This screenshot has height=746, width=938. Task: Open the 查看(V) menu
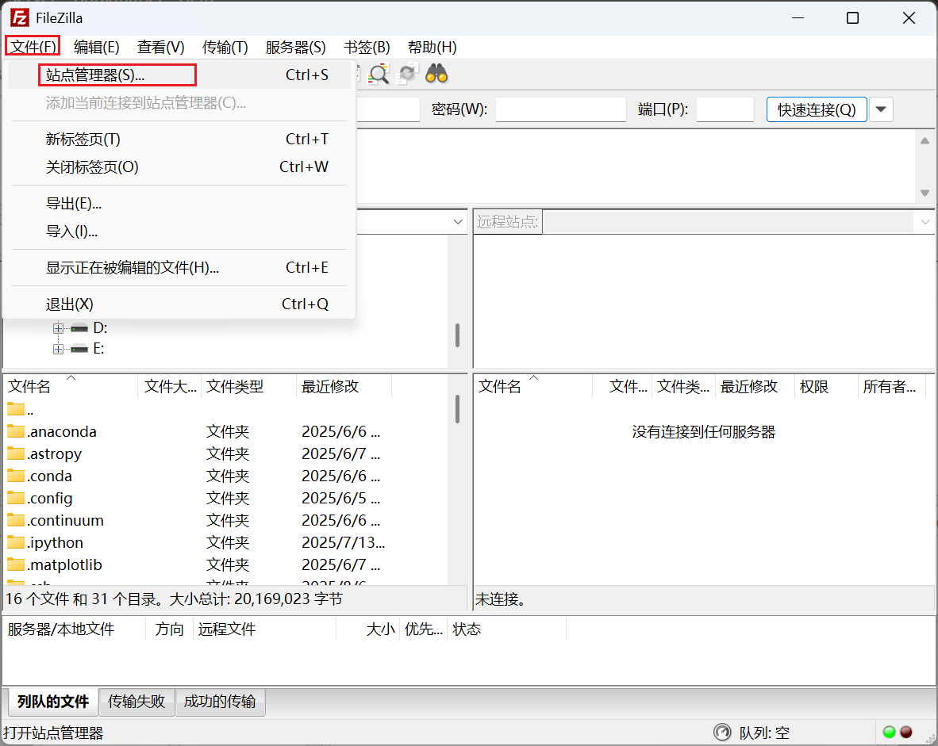[x=160, y=47]
